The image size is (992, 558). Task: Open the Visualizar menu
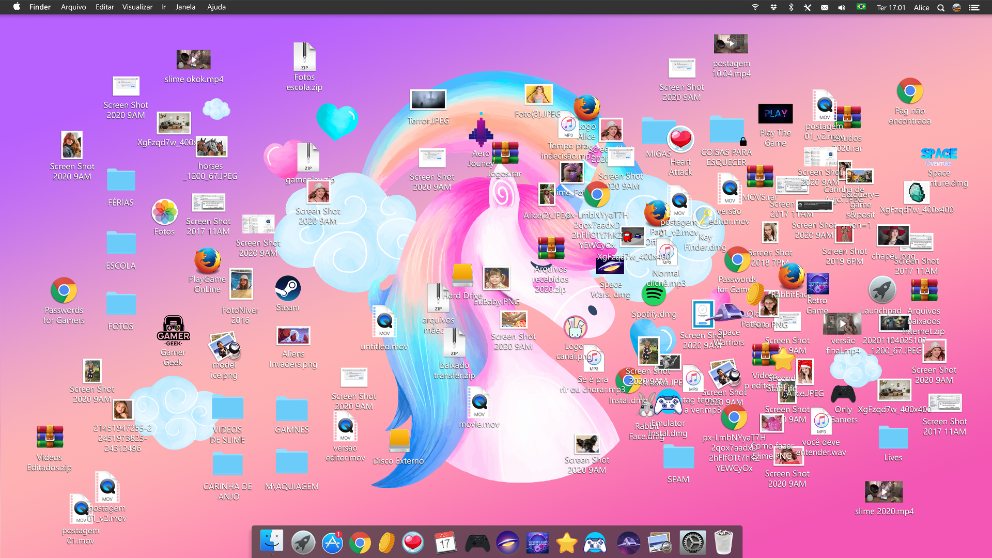tap(137, 7)
